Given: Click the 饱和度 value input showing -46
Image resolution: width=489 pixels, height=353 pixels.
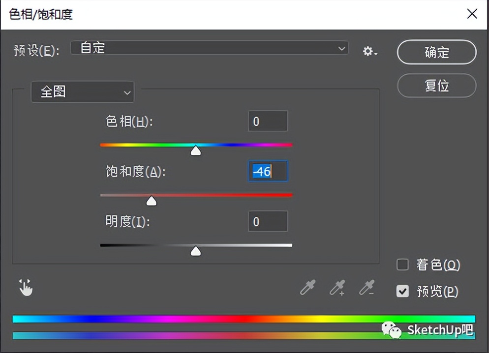Looking at the screenshot, I should (268, 171).
